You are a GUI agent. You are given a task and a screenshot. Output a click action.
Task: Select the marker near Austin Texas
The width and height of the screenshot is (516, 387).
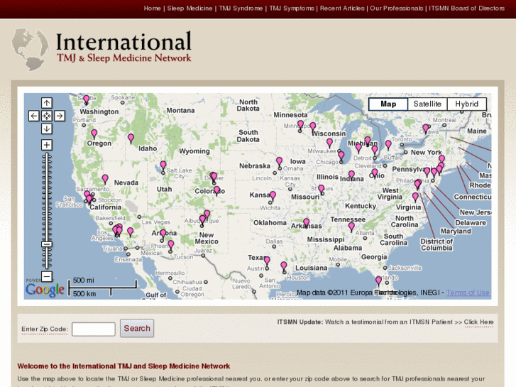(x=267, y=261)
